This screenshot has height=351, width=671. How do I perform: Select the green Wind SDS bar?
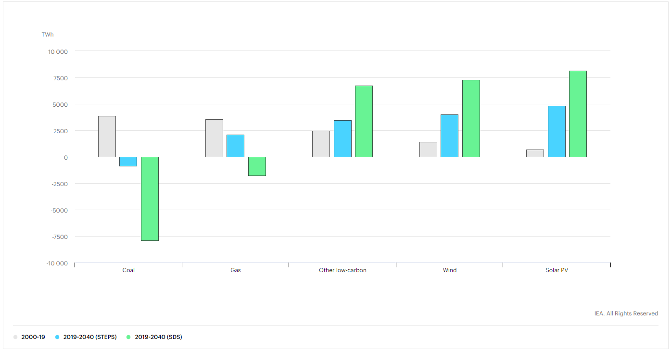[471, 118]
